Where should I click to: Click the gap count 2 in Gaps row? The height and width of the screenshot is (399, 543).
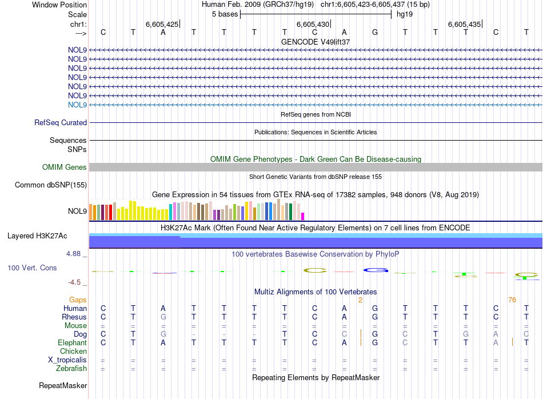[x=360, y=300]
